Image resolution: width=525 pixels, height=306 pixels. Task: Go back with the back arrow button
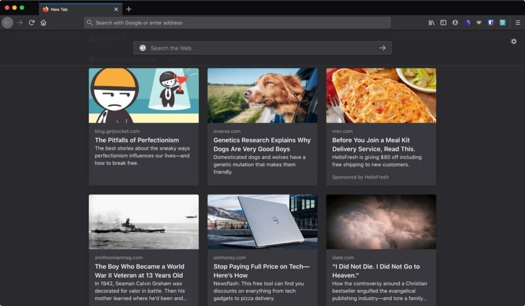coord(7,23)
